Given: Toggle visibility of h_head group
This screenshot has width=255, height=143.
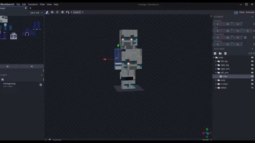Looking at the screenshot, I should click(x=252, y=84).
